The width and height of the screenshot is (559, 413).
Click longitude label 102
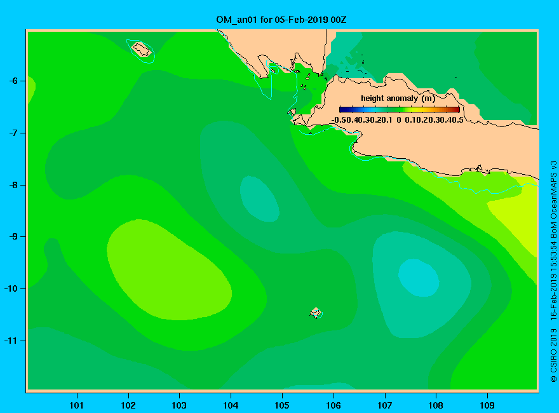click(x=128, y=405)
